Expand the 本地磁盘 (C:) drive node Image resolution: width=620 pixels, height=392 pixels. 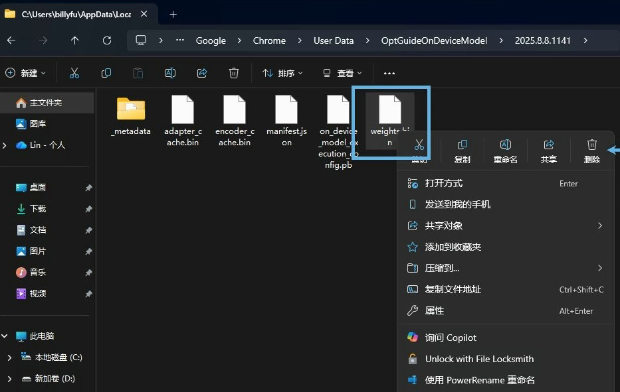[x=9, y=358]
